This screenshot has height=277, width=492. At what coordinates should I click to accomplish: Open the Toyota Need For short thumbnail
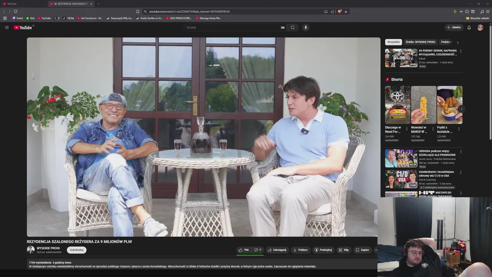pyautogui.click(x=397, y=105)
